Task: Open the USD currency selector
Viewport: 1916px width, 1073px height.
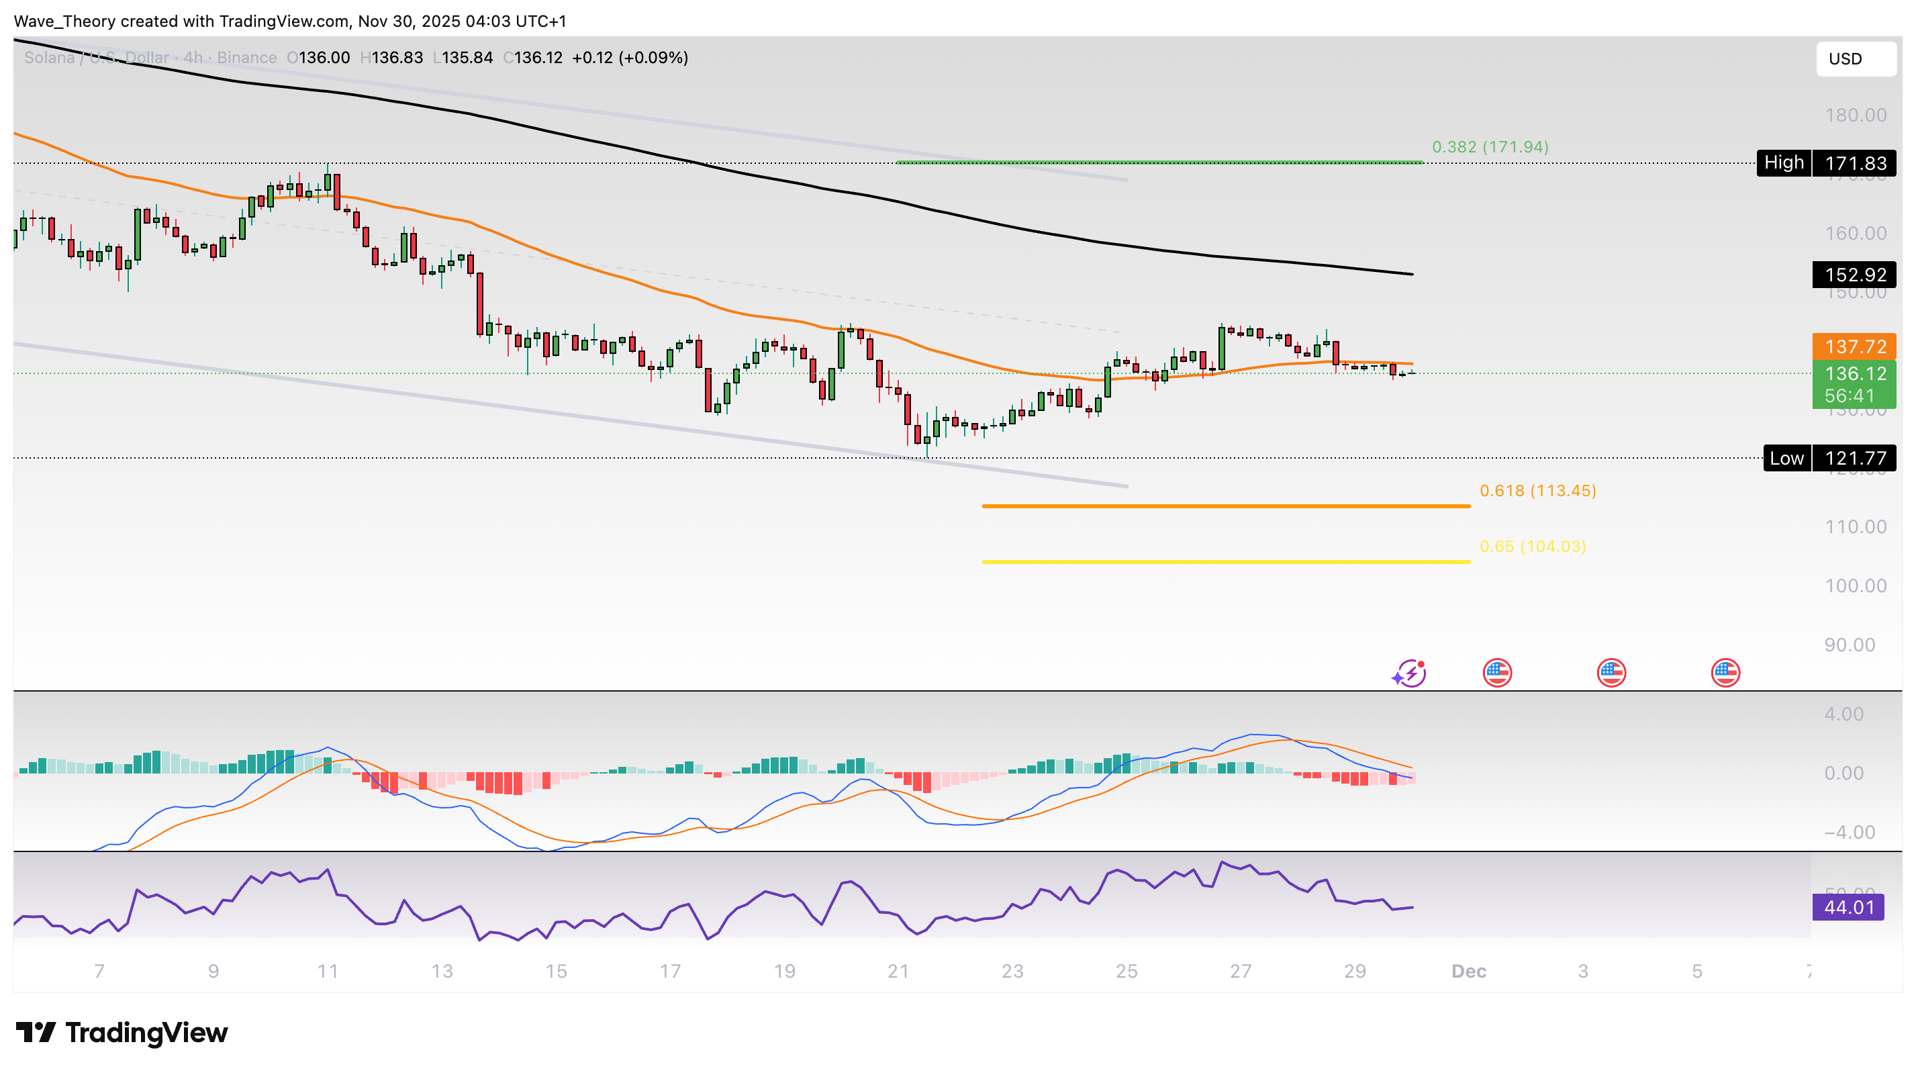Action: tap(1855, 59)
